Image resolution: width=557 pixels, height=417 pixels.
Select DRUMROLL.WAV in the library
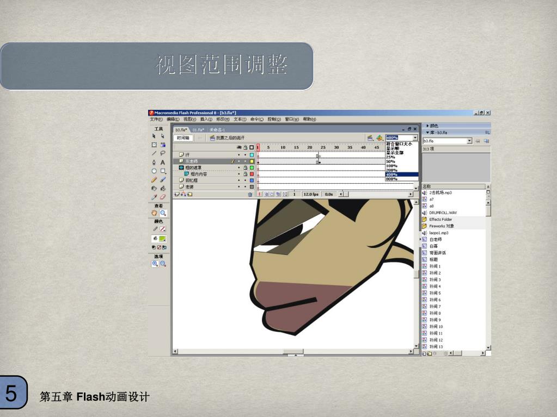coord(443,213)
